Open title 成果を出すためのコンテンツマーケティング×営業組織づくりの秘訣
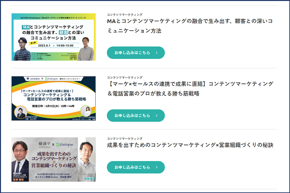 point(190,145)
